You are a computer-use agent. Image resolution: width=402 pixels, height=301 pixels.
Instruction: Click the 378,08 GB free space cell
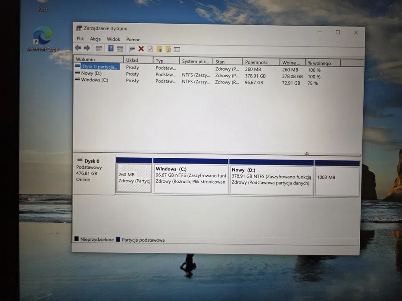click(292, 76)
